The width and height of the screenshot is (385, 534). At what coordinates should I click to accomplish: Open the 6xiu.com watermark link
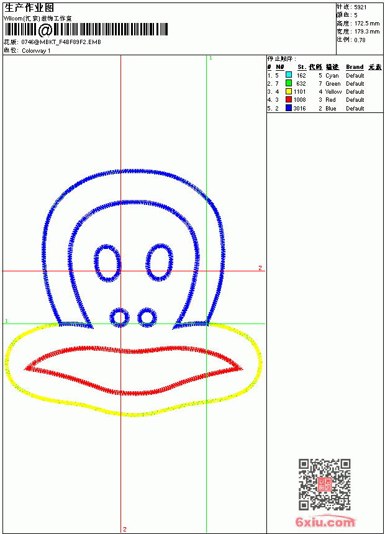(x=325, y=522)
